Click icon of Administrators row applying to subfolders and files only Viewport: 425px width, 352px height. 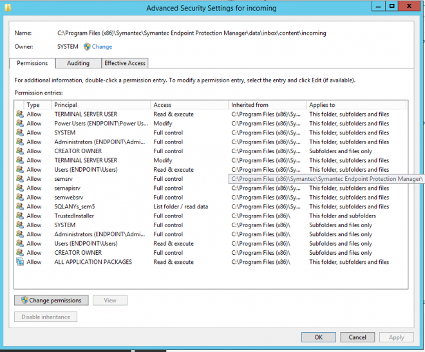(x=20, y=234)
